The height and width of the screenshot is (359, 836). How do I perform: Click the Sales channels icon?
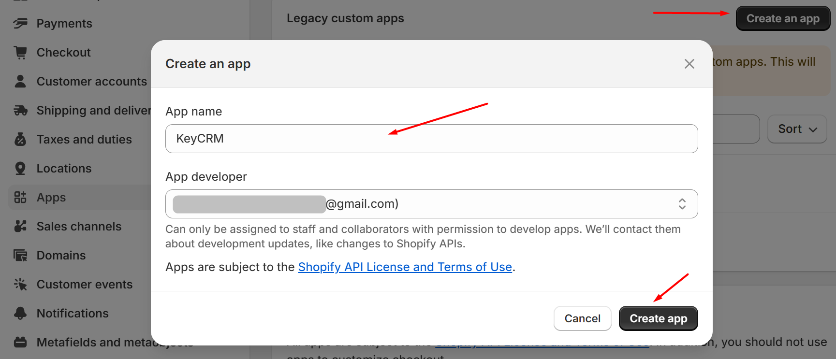click(x=20, y=226)
